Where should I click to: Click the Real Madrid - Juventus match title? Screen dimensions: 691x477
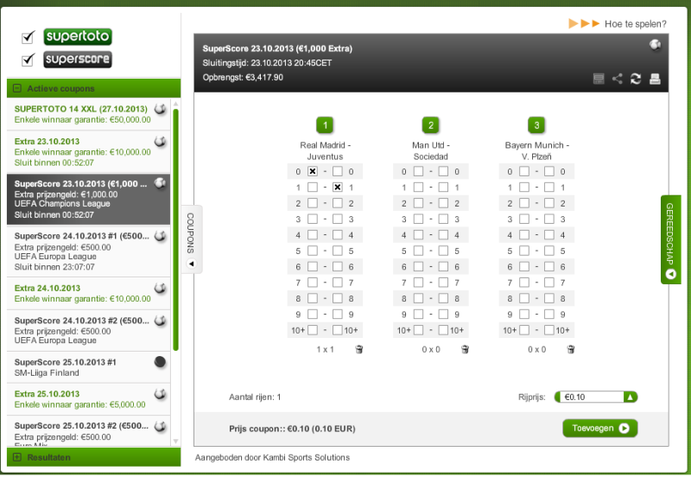pyautogui.click(x=325, y=150)
